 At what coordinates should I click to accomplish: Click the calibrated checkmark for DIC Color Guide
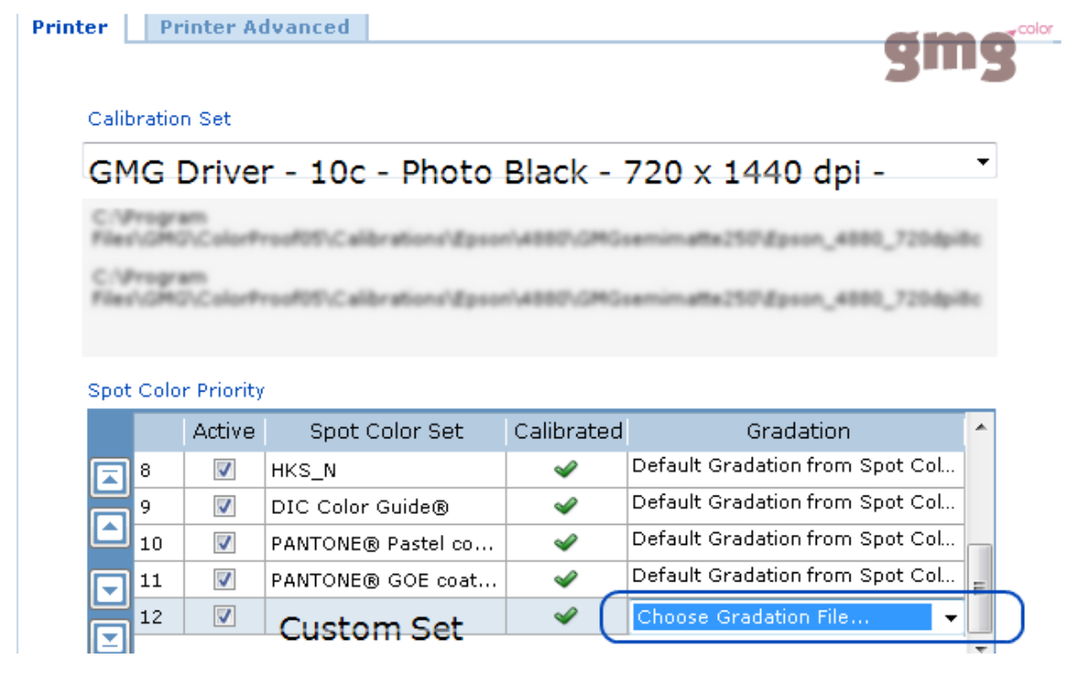click(565, 507)
